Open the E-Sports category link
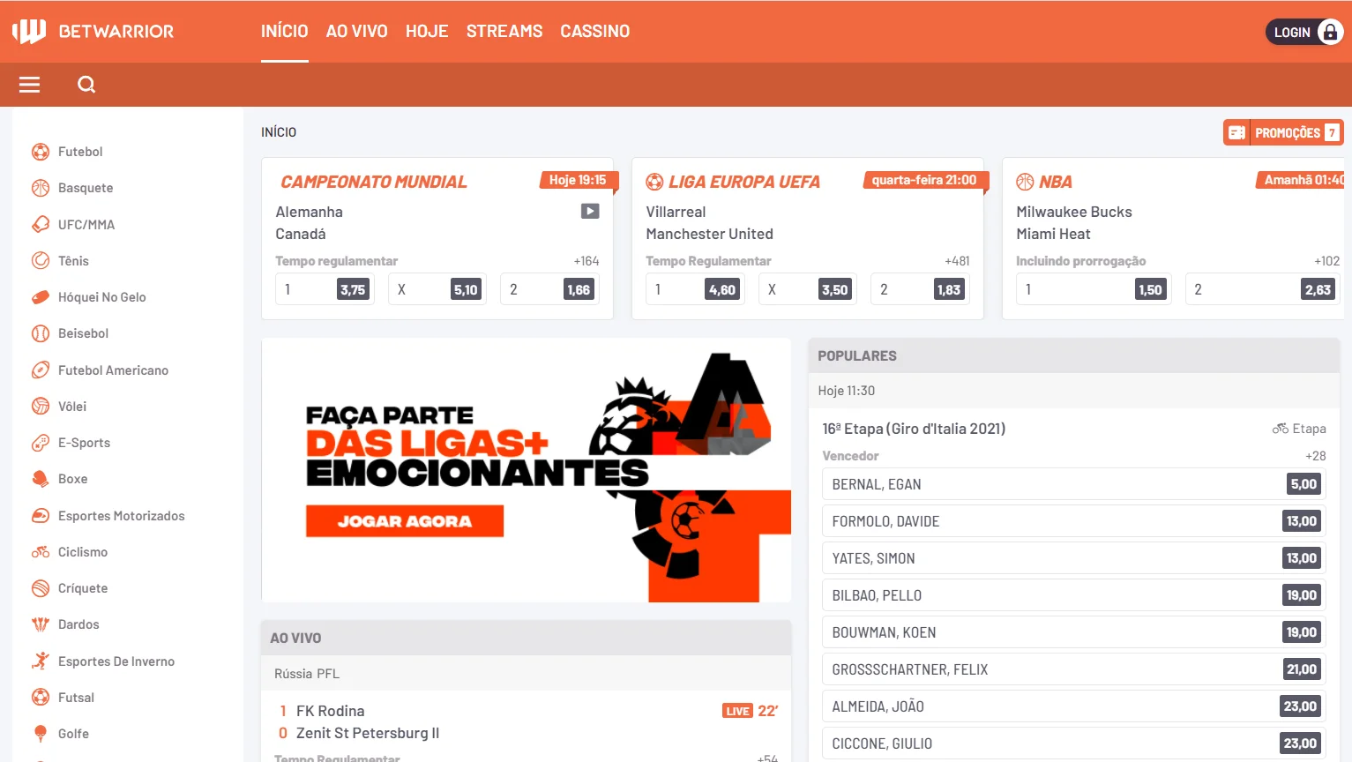 (84, 443)
